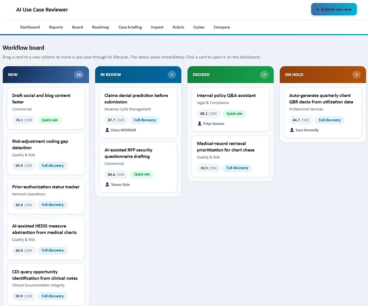Click the 88.1 /100 score badge
368x306 pixels.
pos(208,114)
